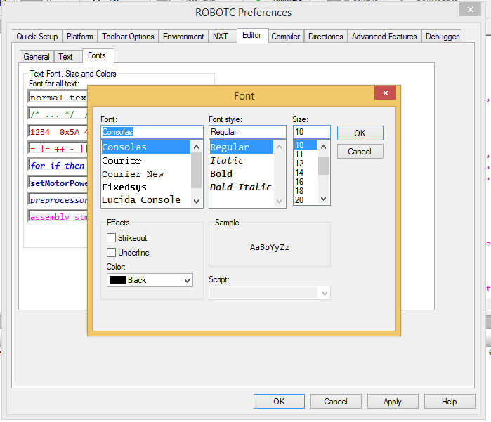
Task: Open the Directories tab
Action: point(326,37)
